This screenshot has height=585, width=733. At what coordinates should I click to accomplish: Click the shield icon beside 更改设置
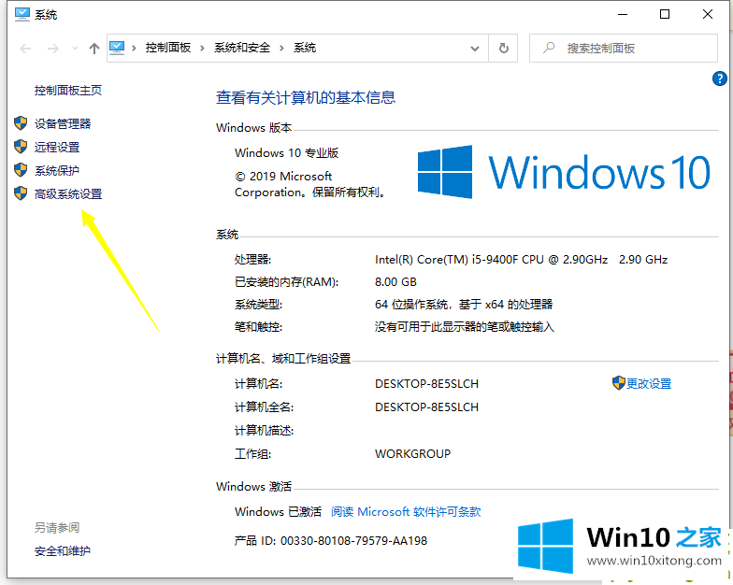click(619, 383)
